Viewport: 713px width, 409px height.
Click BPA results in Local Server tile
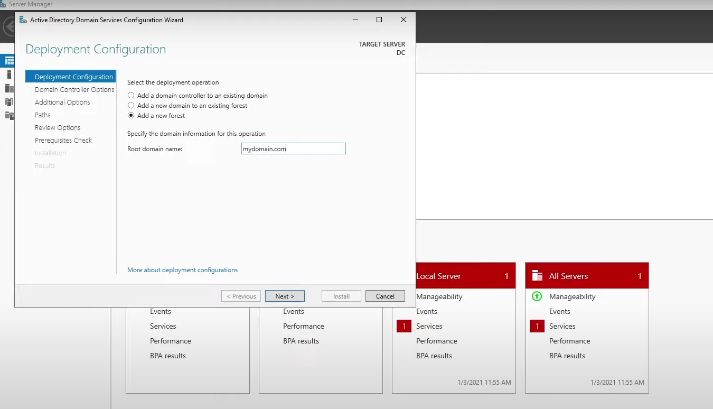point(434,356)
